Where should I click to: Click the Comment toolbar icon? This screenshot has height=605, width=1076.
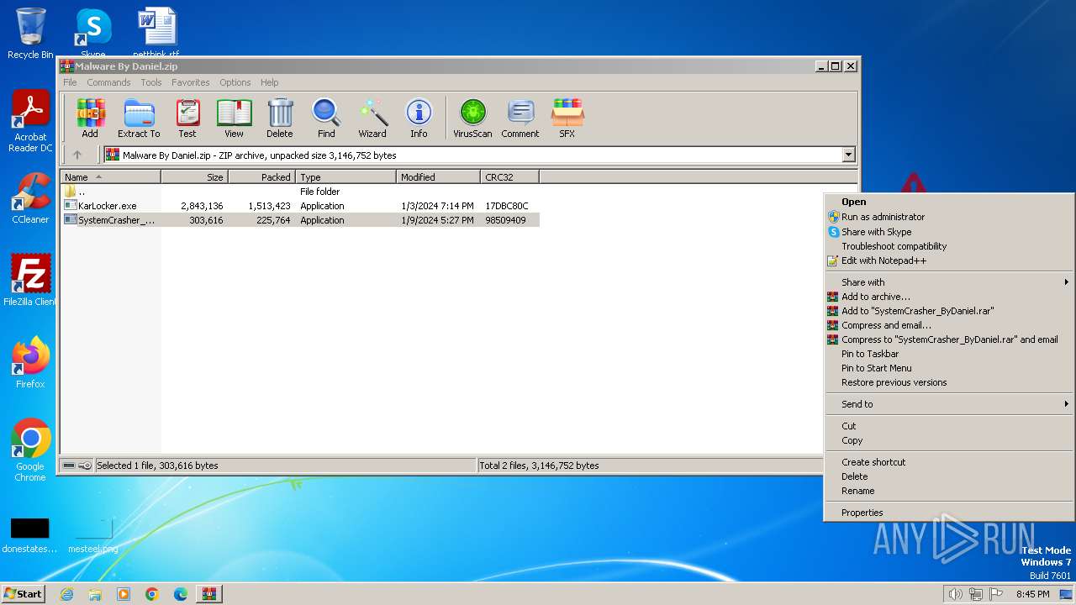click(x=520, y=118)
